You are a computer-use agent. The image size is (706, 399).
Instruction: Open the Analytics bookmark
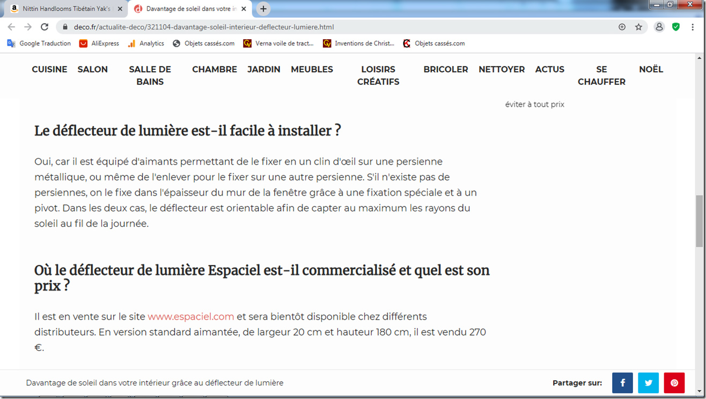[x=146, y=43]
